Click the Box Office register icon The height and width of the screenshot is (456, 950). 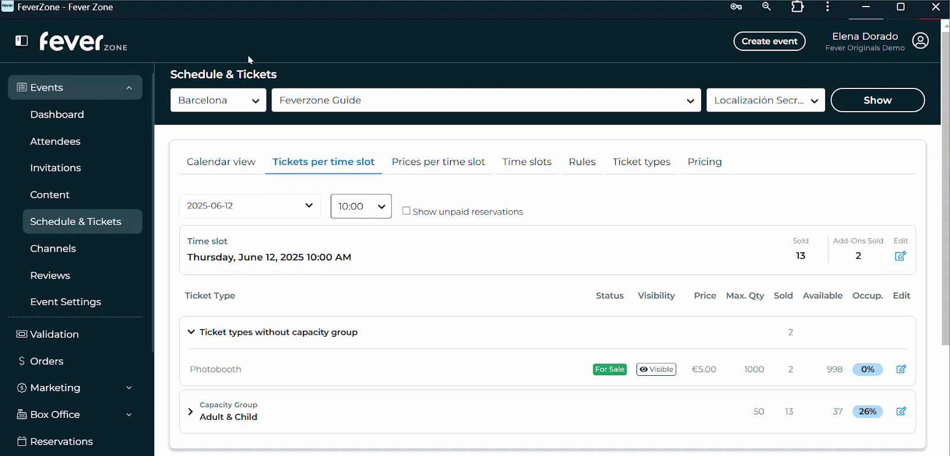(22, 414)
